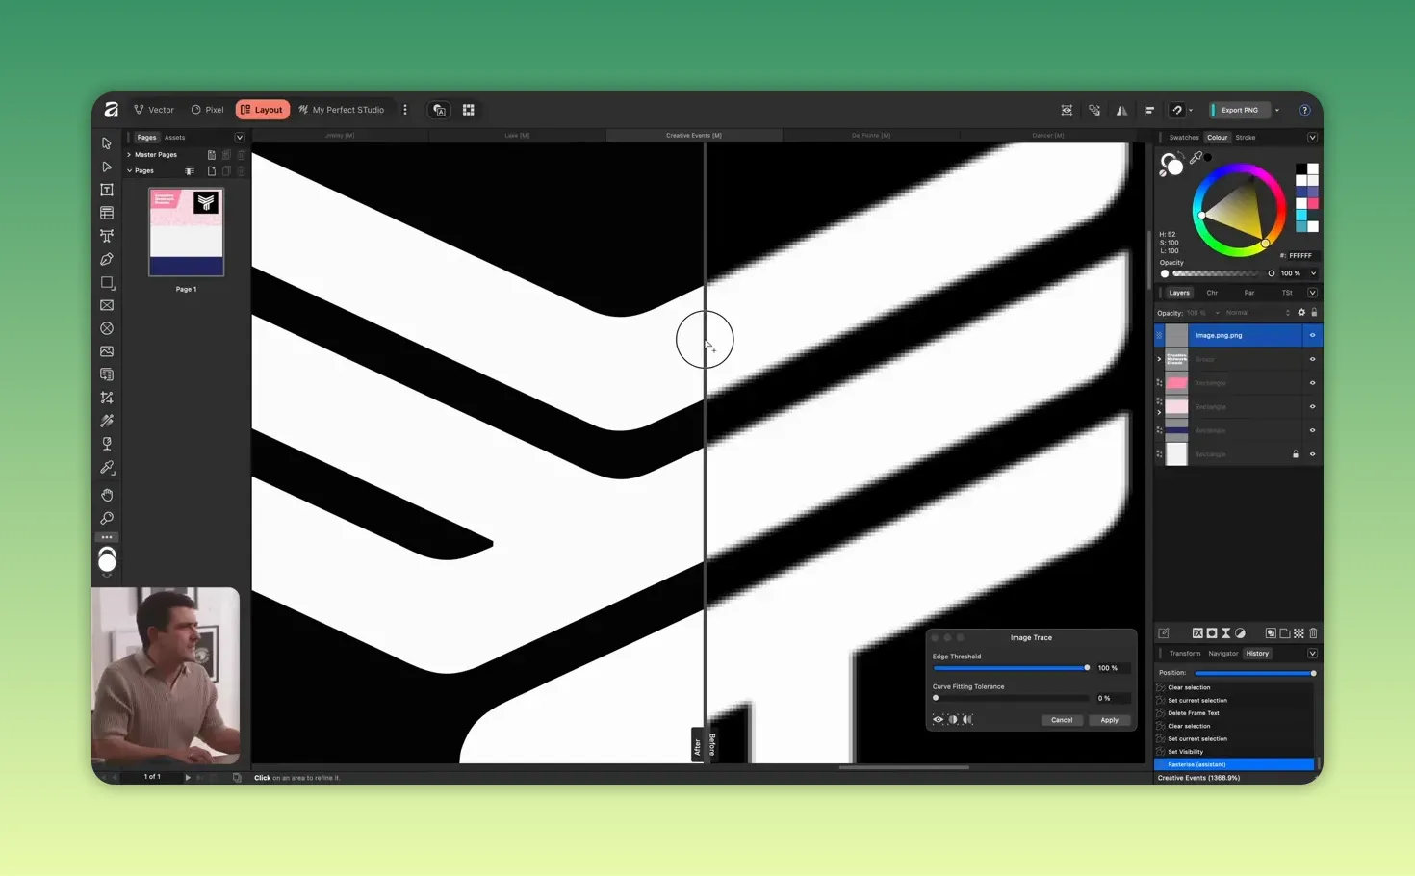Click the History Position slider
Screen dimensions: 1415x876
1255,673
